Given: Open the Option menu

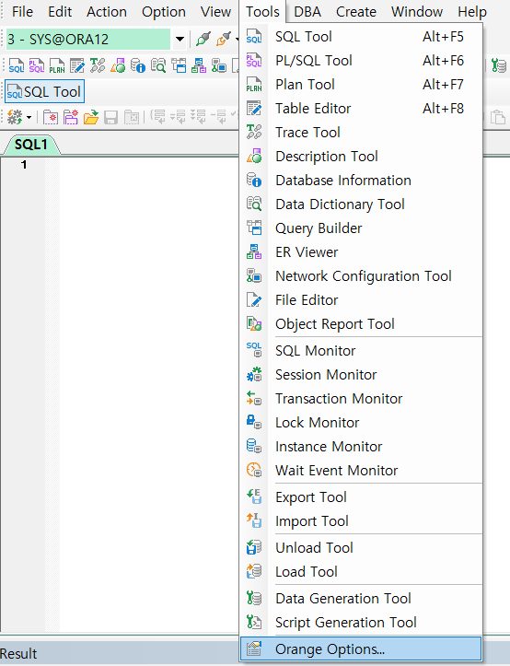Looking at the screenshot, I should click(x=164, y=12).
